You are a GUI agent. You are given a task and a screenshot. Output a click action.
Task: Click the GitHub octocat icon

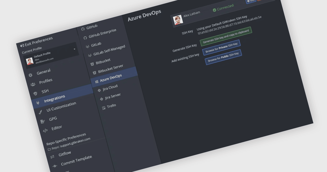[83, 29]
